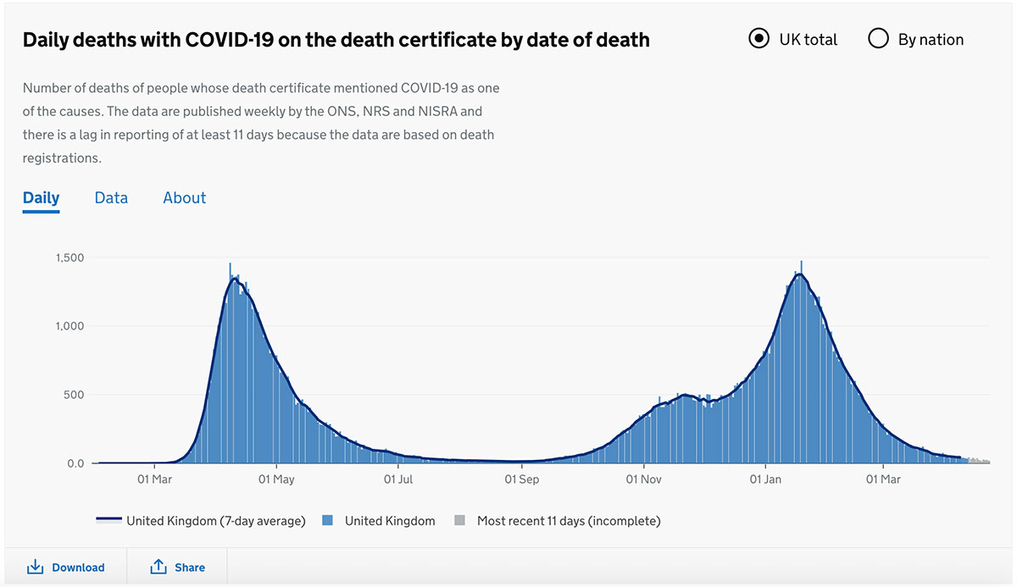
Task: Click the grey incomplete-days legend square
Action: tap(460, 521)
